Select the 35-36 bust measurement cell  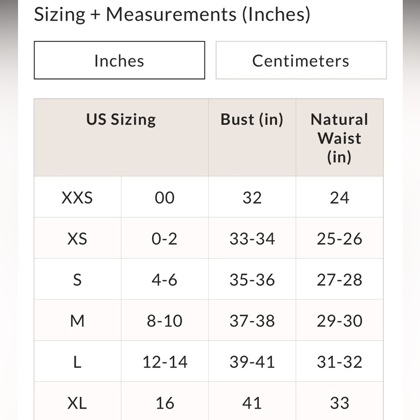click(252, 280)
